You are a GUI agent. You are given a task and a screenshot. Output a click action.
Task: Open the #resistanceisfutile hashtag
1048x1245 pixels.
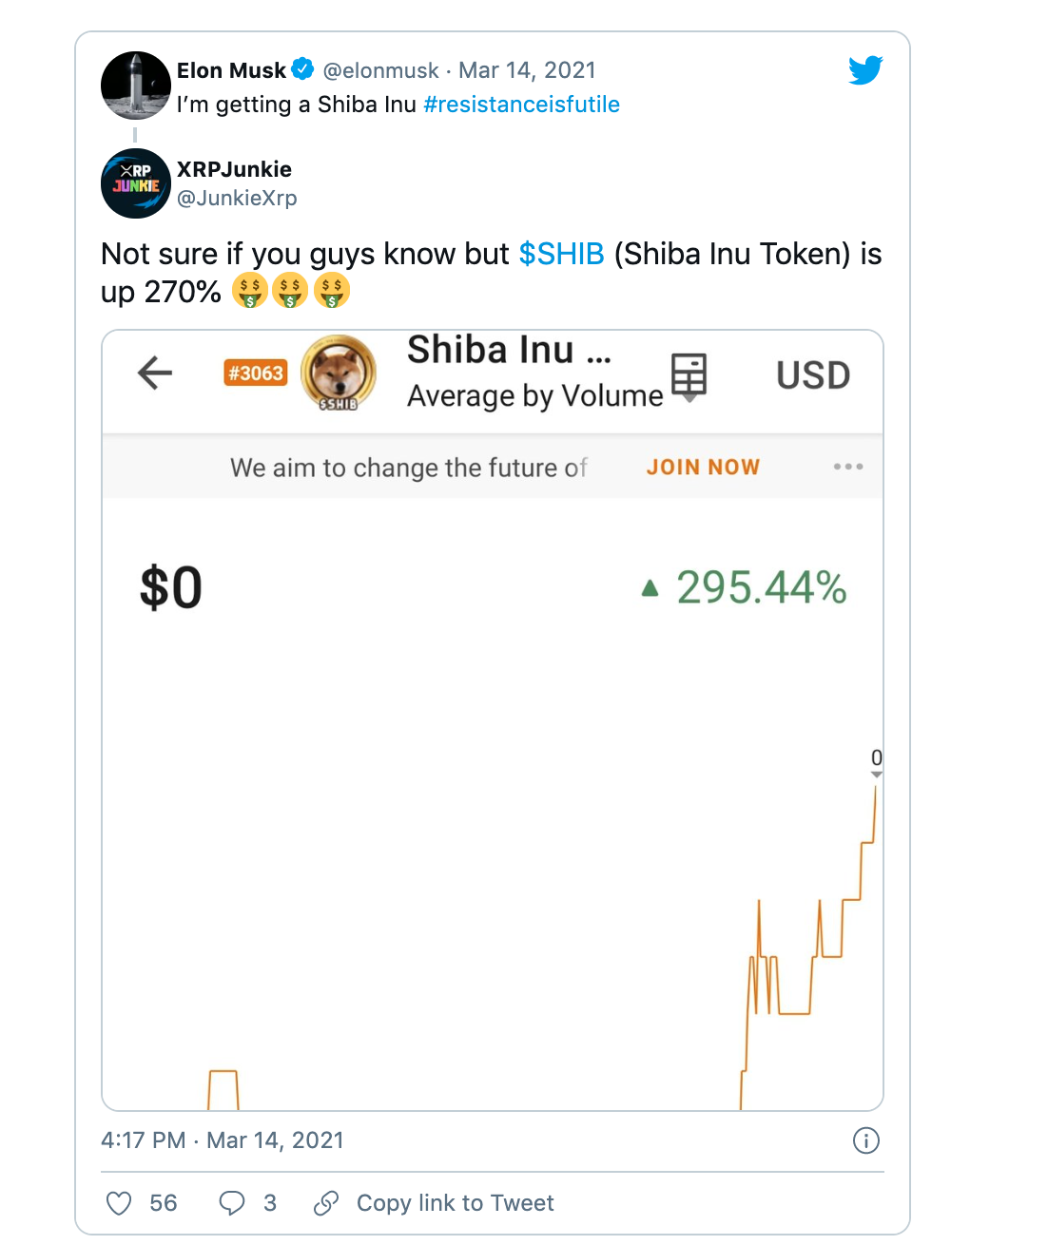tap(521, 105)
